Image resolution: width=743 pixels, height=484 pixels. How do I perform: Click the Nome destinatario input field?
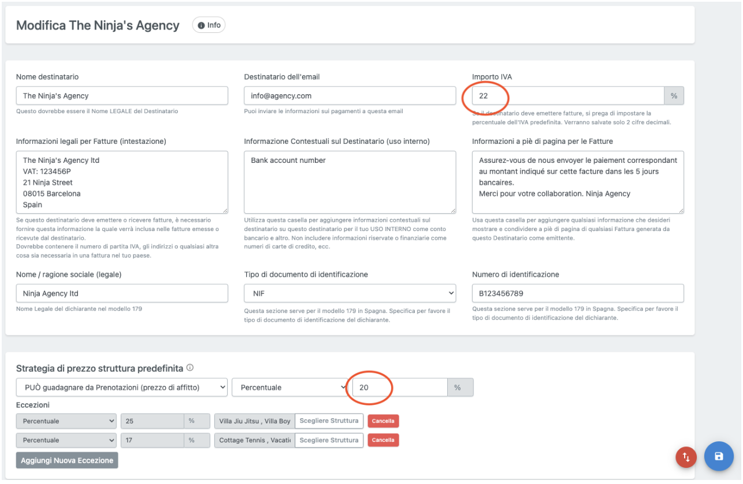point(121,96)
